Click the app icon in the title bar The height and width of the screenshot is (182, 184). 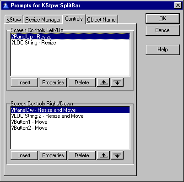(x=6, y=6)
